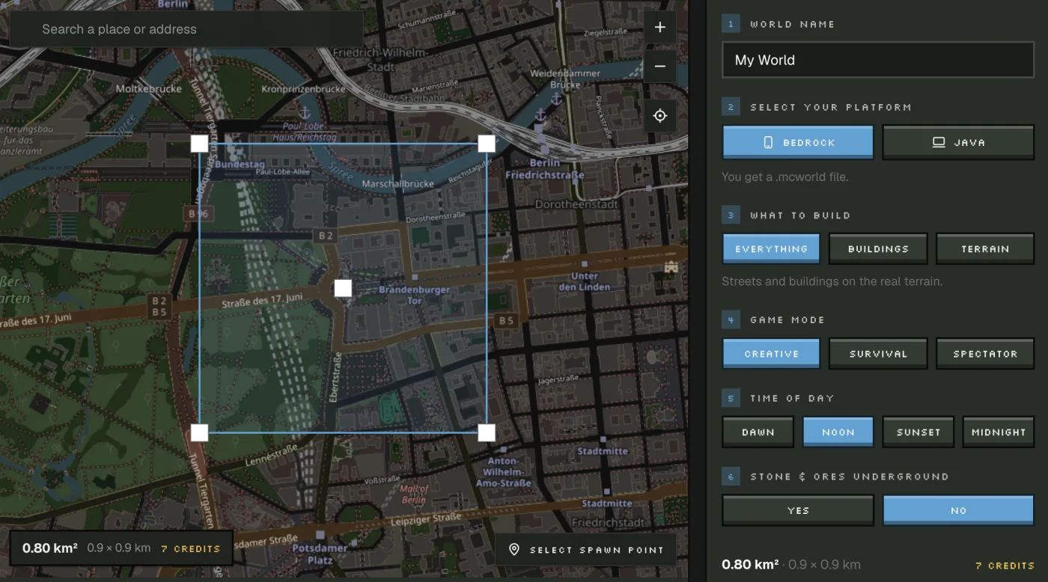Viewport: 1048px width, 582px height.
Task: Set game mode to Creative
Action: pyautogui.click(x=771, y=353)
